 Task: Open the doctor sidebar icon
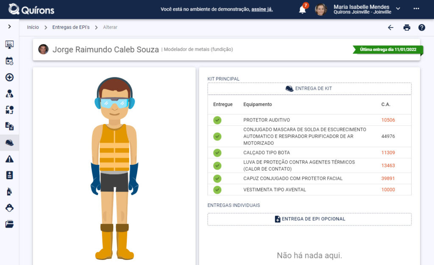point(9,94)
